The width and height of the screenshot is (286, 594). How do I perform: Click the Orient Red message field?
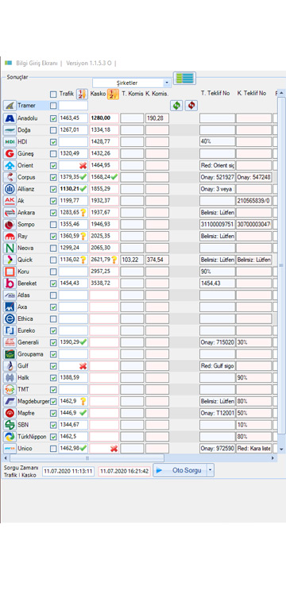(218, 165)
